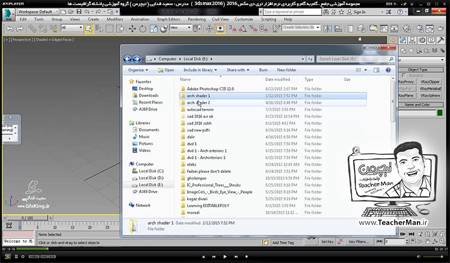
Task: Toggle Angle Snap on the toolbar
Action: 243,29
